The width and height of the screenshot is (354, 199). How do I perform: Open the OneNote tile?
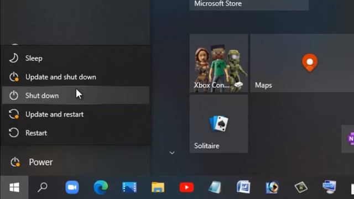coord(348,139)
